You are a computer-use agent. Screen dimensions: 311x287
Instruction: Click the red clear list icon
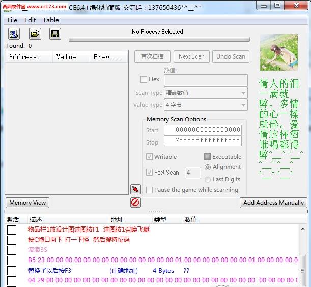pos(135,203)
